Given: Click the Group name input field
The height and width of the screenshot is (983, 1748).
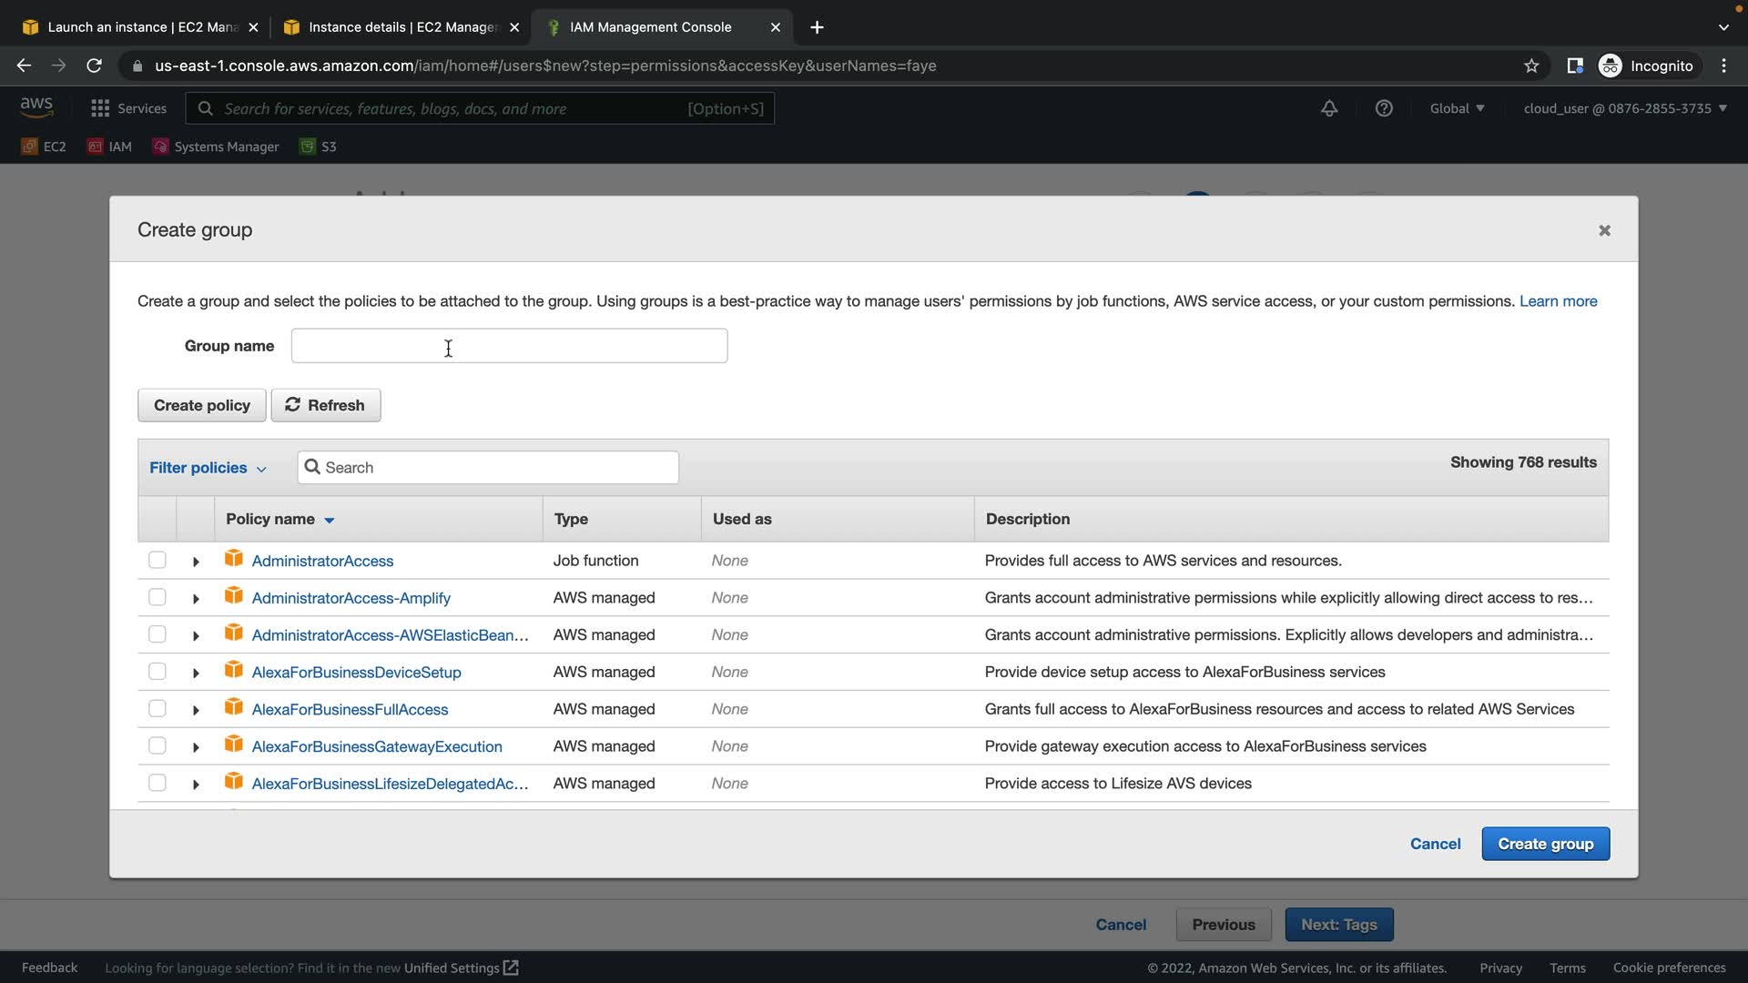Looking at the screenshot, I should click(509, 346).
